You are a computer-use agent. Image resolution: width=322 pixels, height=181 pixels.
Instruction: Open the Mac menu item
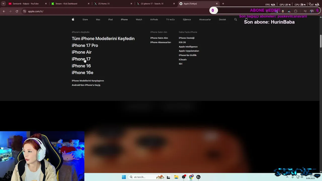click(98, 20)
